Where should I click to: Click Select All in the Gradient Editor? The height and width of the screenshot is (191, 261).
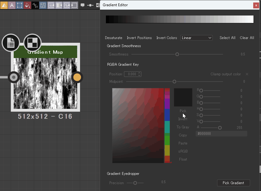pyautogui.click(x=227, y=38)
